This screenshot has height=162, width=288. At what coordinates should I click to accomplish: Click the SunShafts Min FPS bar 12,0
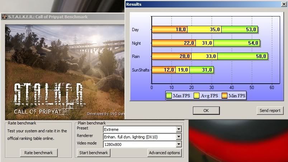click(164, 70)
